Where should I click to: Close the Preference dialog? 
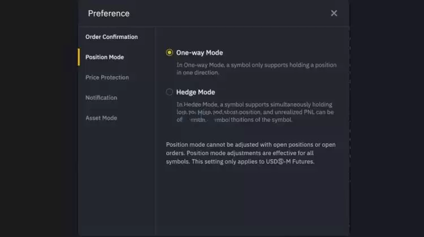pyautogui.click(x=334, y=13)
